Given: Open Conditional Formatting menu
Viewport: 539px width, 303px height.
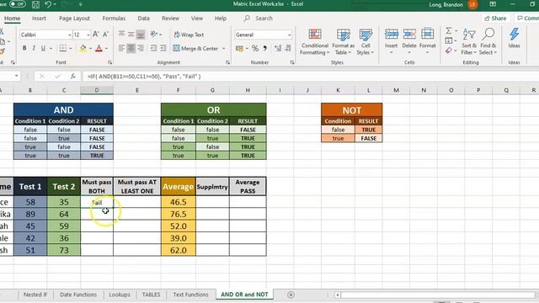Looking at the screenshot, I should coord(314,42).
